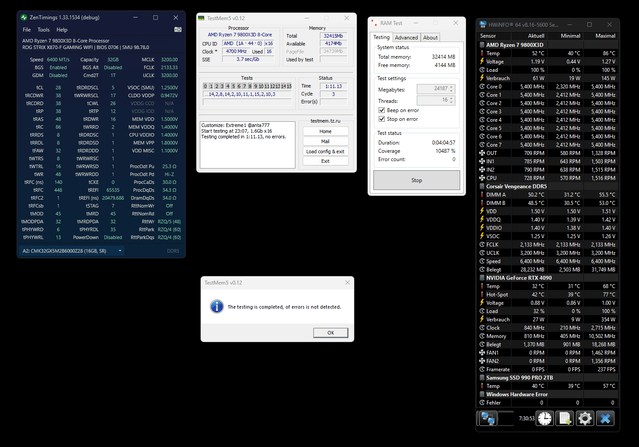Click the Megabytes stepper down arrow
Image resolution: width=639 pixels, height=447 pixels.
click(452, 91)
